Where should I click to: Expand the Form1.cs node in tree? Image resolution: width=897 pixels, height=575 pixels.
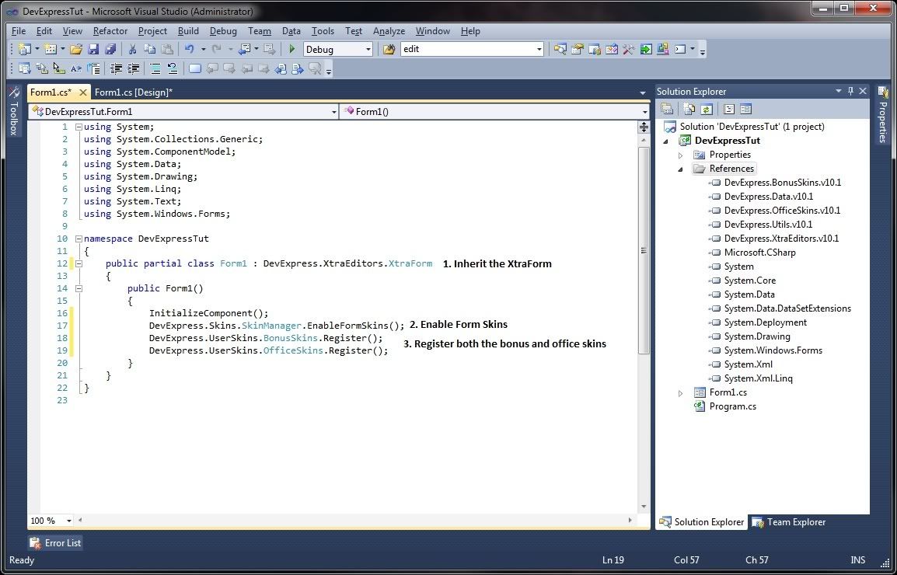point(681,392)
